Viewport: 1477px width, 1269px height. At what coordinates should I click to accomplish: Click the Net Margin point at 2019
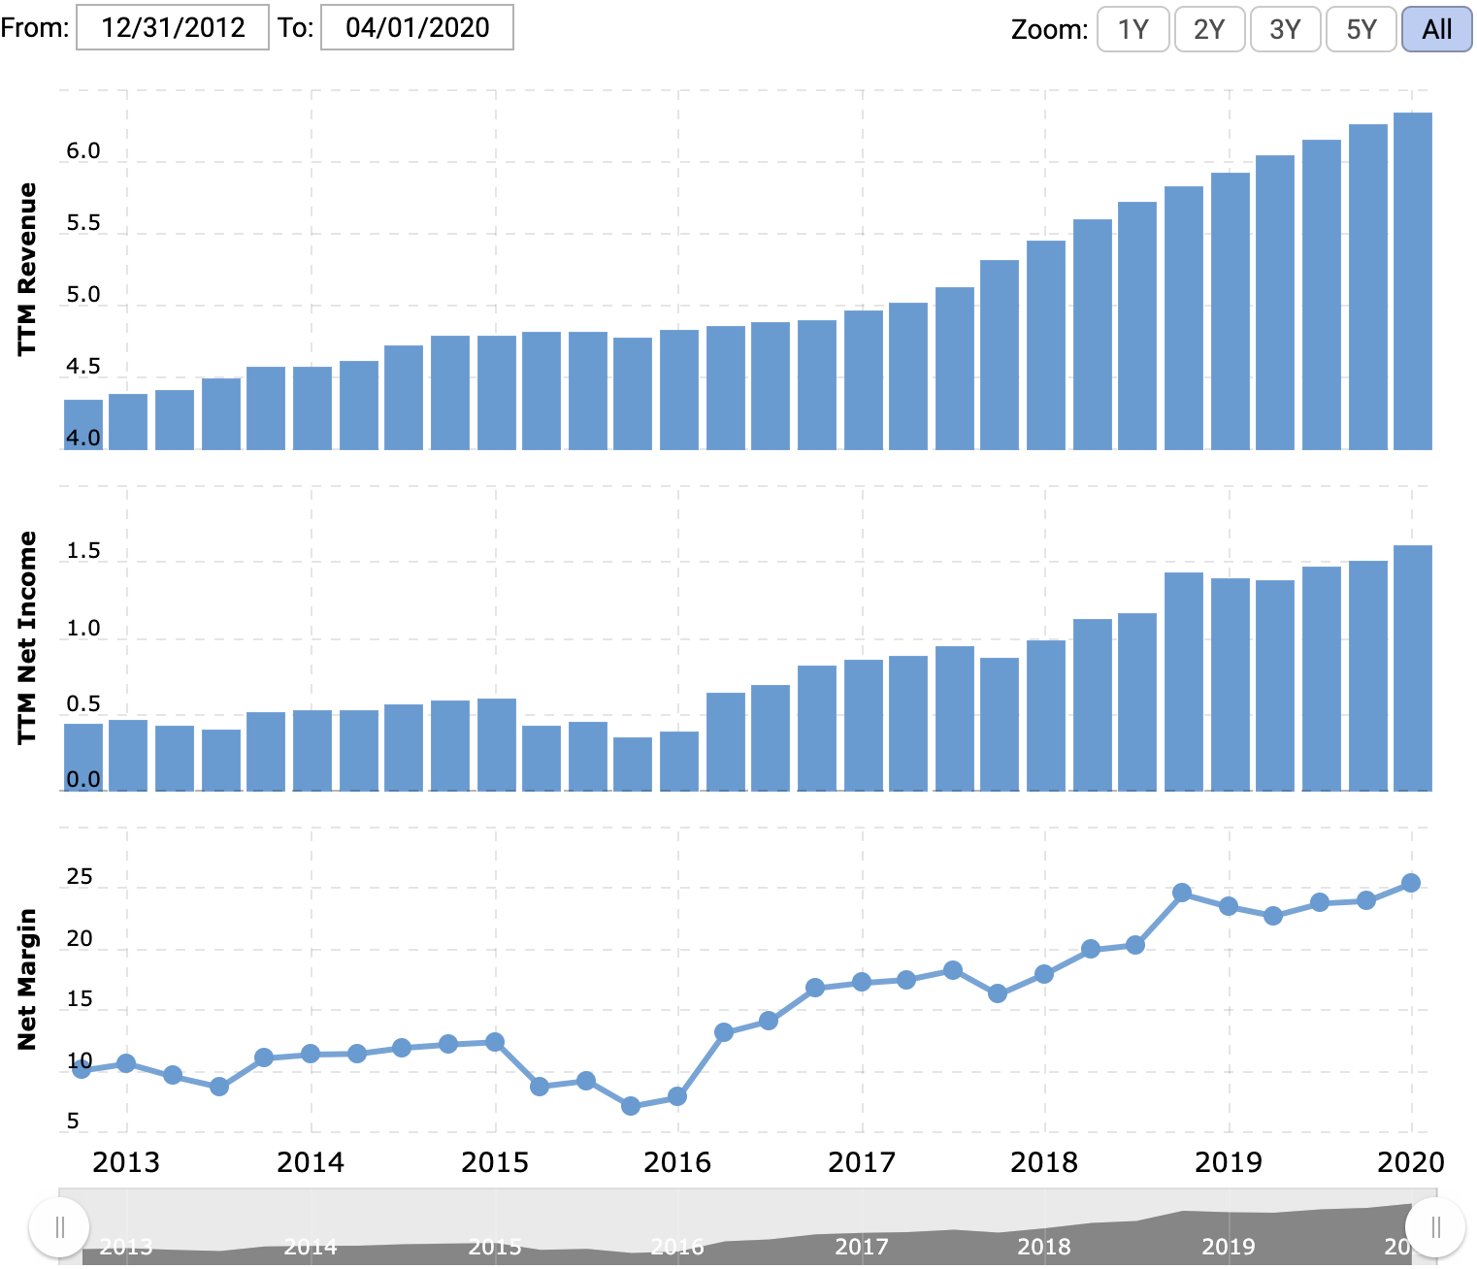[x=1229, y=906]
